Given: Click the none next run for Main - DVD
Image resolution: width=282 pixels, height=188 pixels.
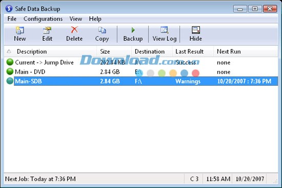Looking at the screenshot, I should coord(224,72).
